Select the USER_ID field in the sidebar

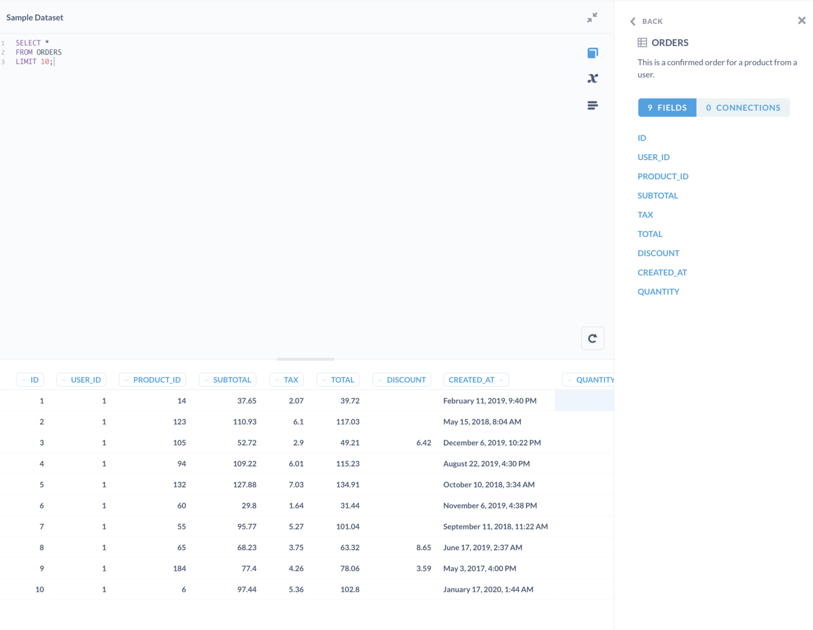[x=653, y=157]
